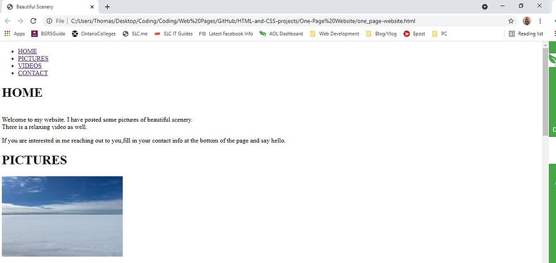Click the HOME heading text

click(22, 93)
